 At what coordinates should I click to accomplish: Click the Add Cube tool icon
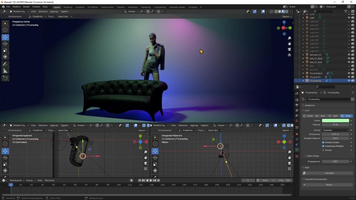[5, 78]
